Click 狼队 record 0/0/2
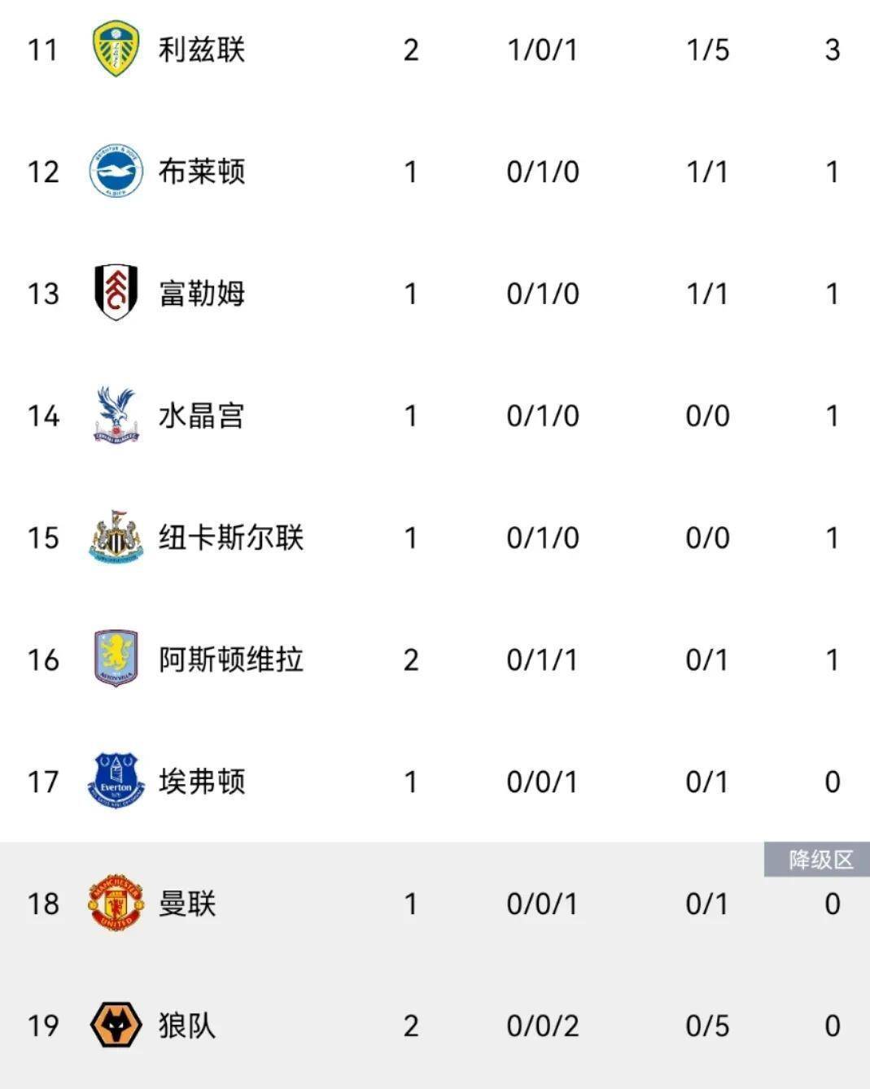This screenshot has height=1089, width=870. [542, 1026]
